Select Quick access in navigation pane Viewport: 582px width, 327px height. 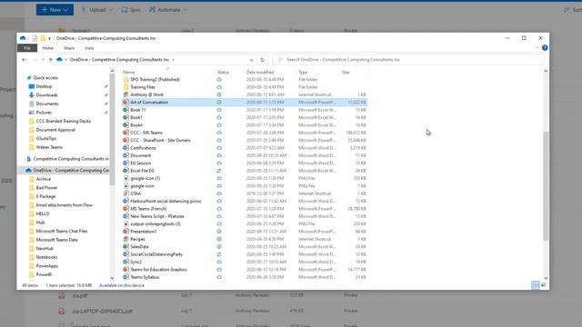point(45,78)
